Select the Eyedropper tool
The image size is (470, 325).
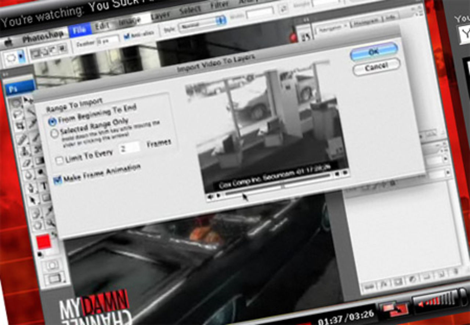click(49, 210)
